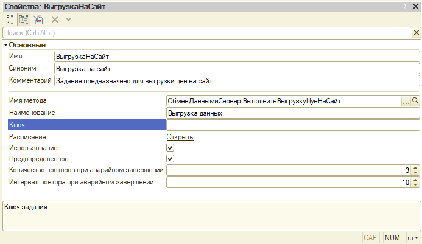
Task: Sort properties alphabetically with the A-Z icon
Action: [10, 19]
